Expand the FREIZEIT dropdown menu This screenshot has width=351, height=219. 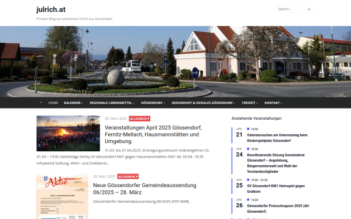pos(250,103)
